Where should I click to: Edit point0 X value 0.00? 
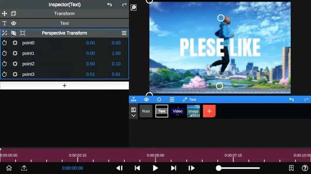(x=90, y=43)
